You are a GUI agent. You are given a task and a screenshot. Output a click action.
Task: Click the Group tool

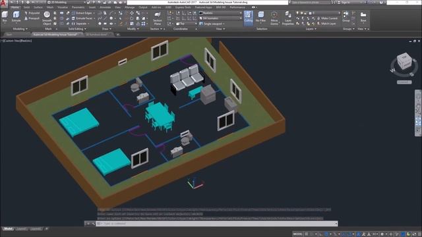click(346, 16)
